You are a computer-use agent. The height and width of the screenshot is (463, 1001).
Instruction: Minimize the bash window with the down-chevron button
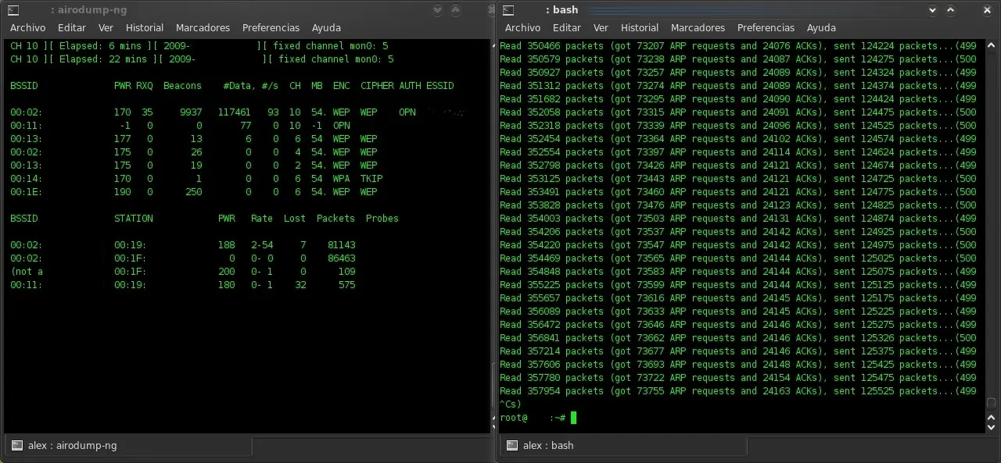coord(933,10)
